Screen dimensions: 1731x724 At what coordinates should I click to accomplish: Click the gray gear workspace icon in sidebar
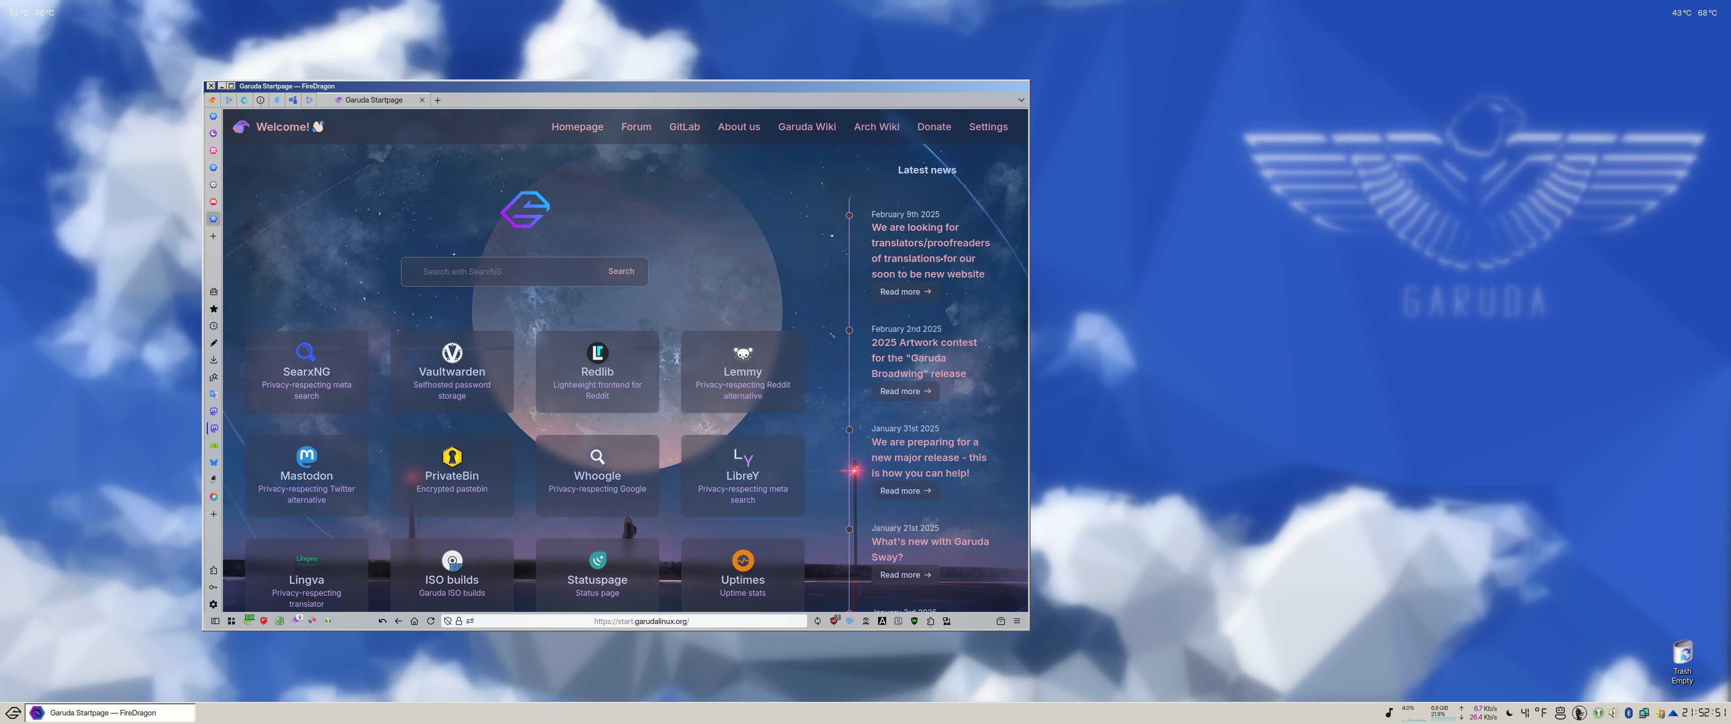214,185
